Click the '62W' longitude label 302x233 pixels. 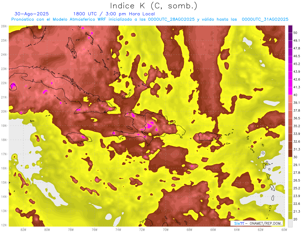coord(260,229)
